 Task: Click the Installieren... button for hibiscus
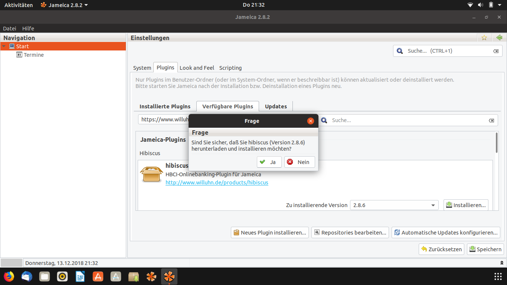(466, 205)
